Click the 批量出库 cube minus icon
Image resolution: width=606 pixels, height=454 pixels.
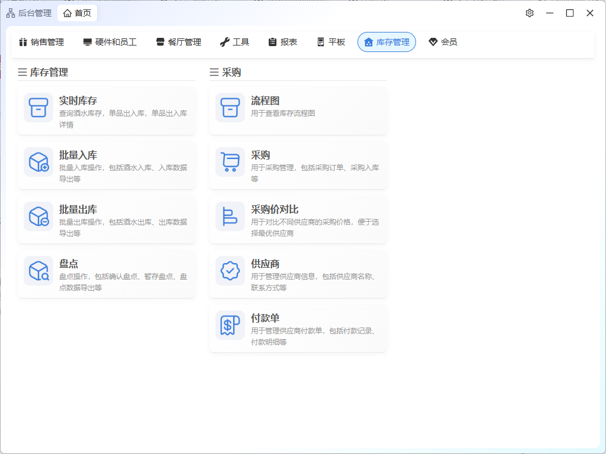pyautogui.click(x=38, y=216)
